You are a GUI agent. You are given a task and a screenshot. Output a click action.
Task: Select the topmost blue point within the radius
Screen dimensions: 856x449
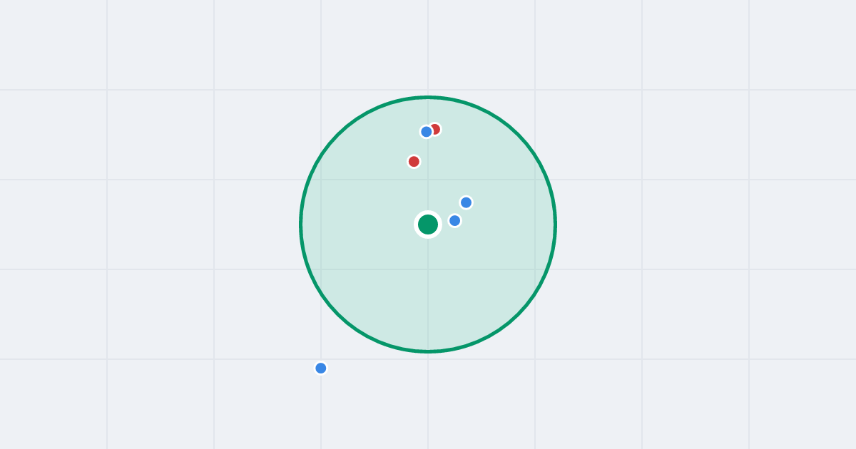(427, 132)
